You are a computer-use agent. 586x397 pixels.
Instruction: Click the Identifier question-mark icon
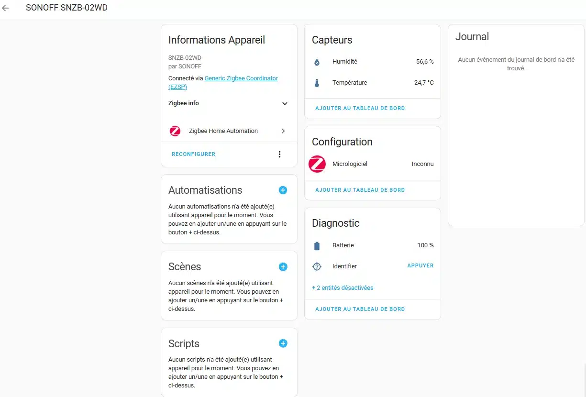pos(317,266)
